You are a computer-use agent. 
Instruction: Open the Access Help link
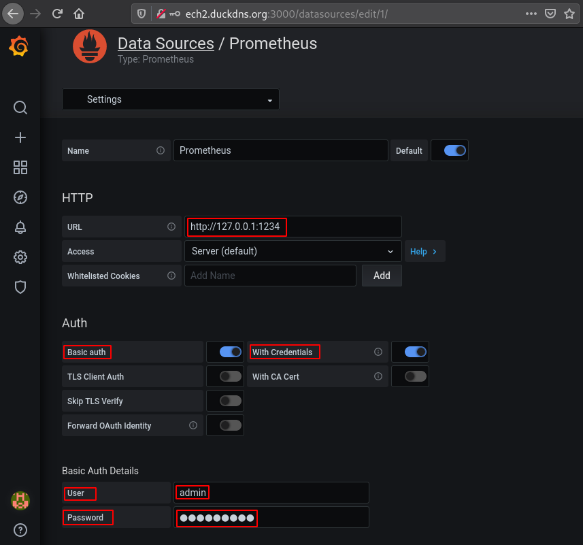pos(424,251)
